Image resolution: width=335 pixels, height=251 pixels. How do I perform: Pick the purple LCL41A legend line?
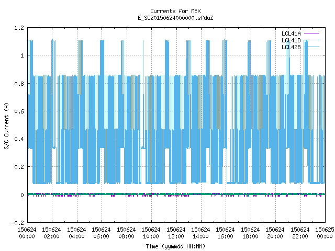tap(311, 33)
